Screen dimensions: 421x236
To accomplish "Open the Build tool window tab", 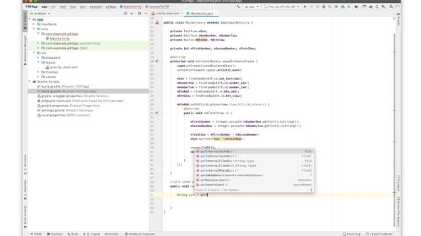I will click(x=73, y=234).
